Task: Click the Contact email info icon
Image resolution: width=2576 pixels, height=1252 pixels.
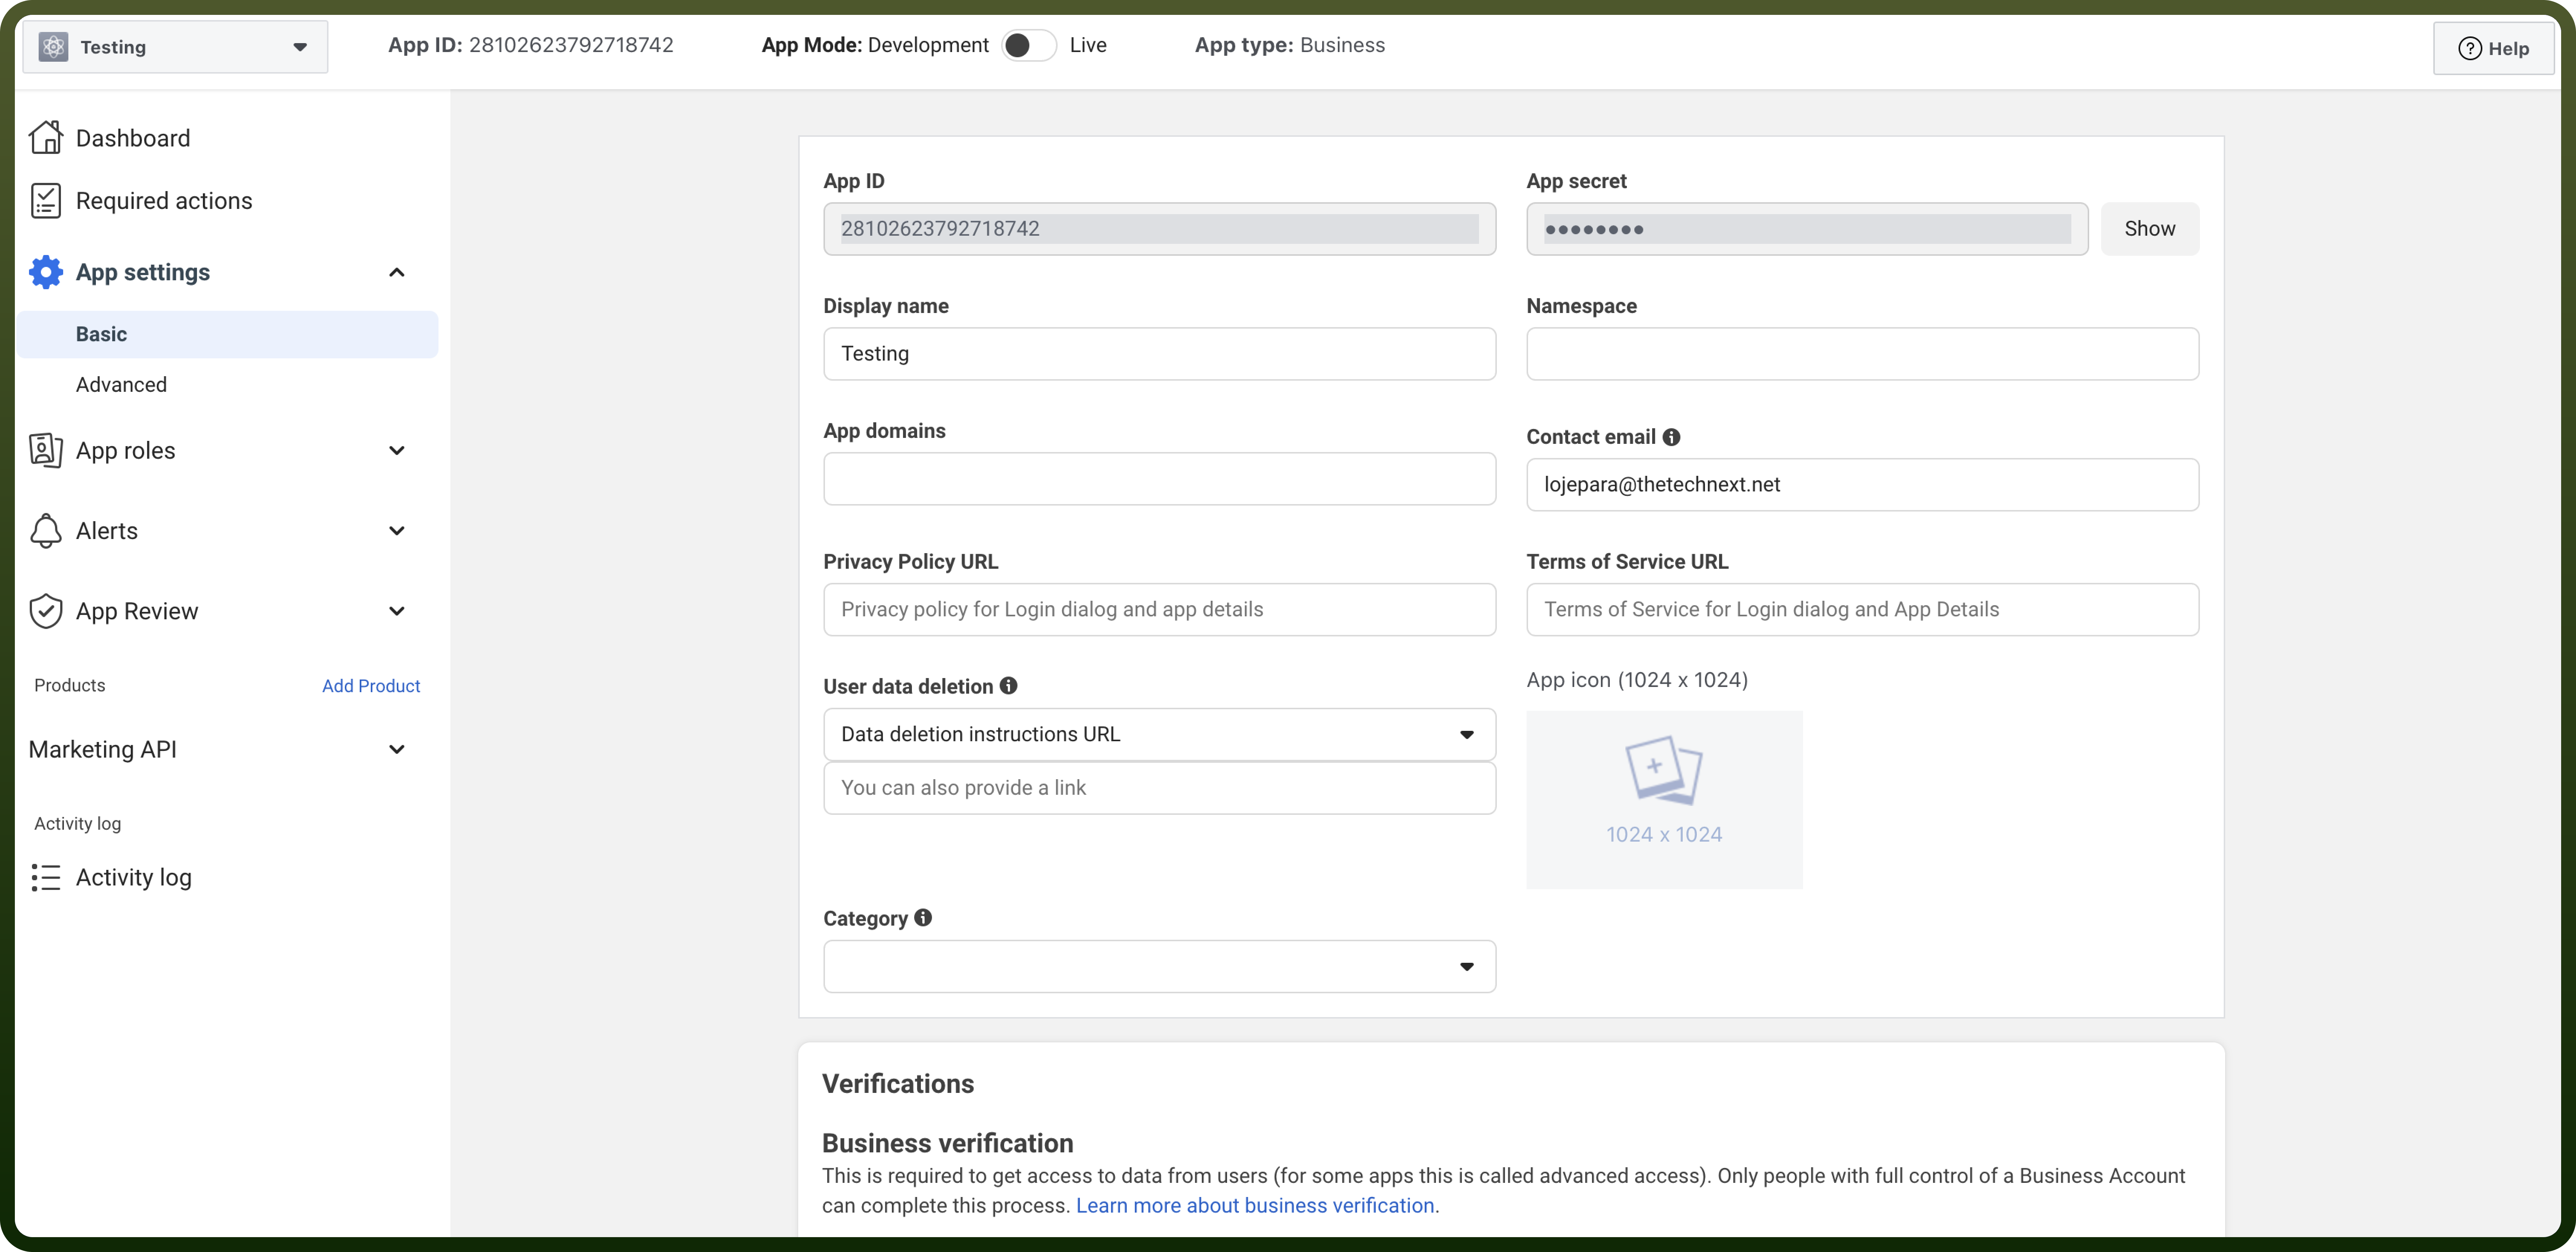Action: (x=1671, y=437)
